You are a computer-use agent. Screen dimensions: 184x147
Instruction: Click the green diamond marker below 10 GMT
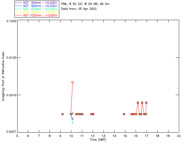click(72, 123)
